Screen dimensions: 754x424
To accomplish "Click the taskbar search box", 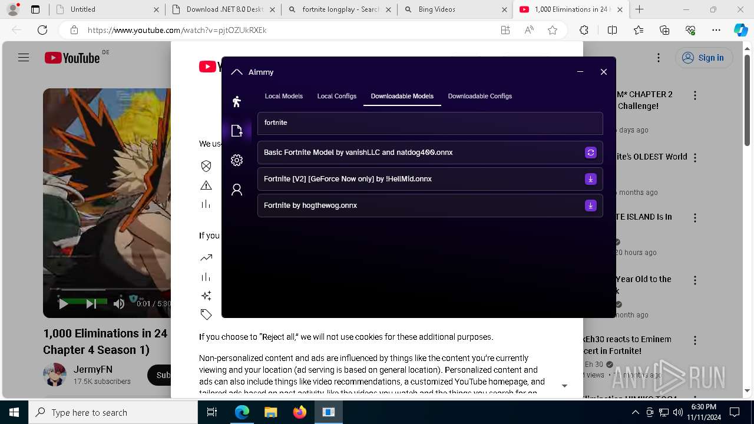I will pos(113,412).
